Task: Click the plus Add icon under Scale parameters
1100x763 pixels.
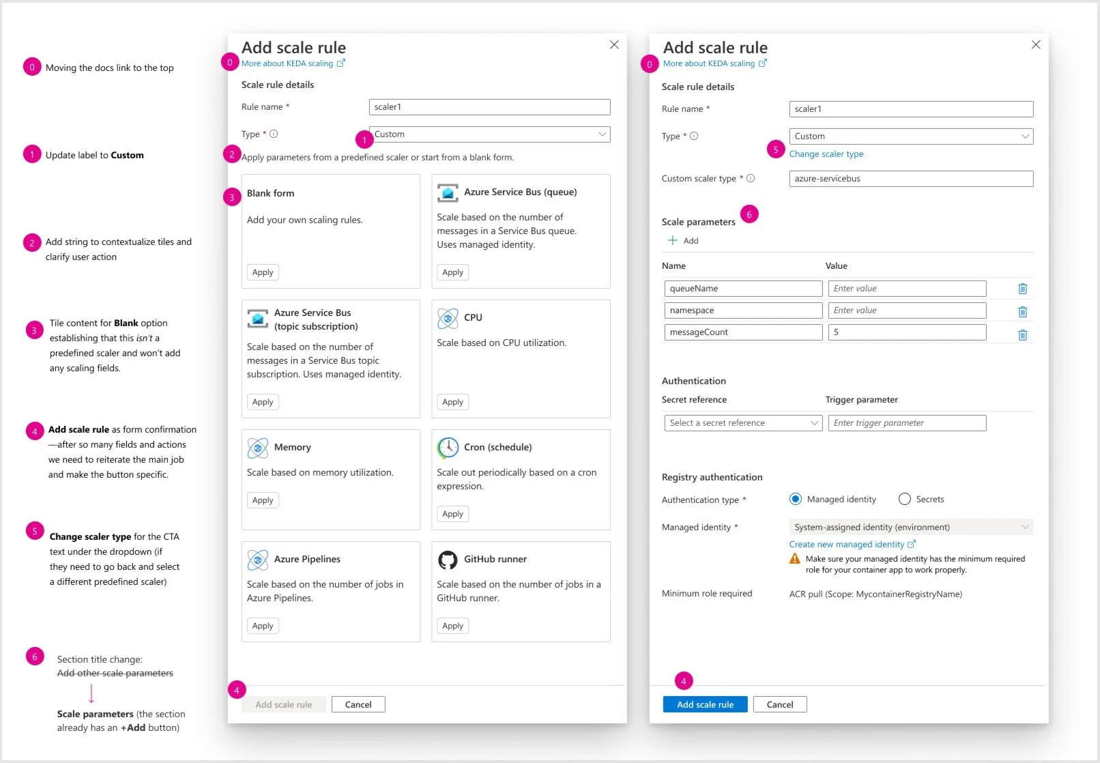Action: (x=673, y=240)
